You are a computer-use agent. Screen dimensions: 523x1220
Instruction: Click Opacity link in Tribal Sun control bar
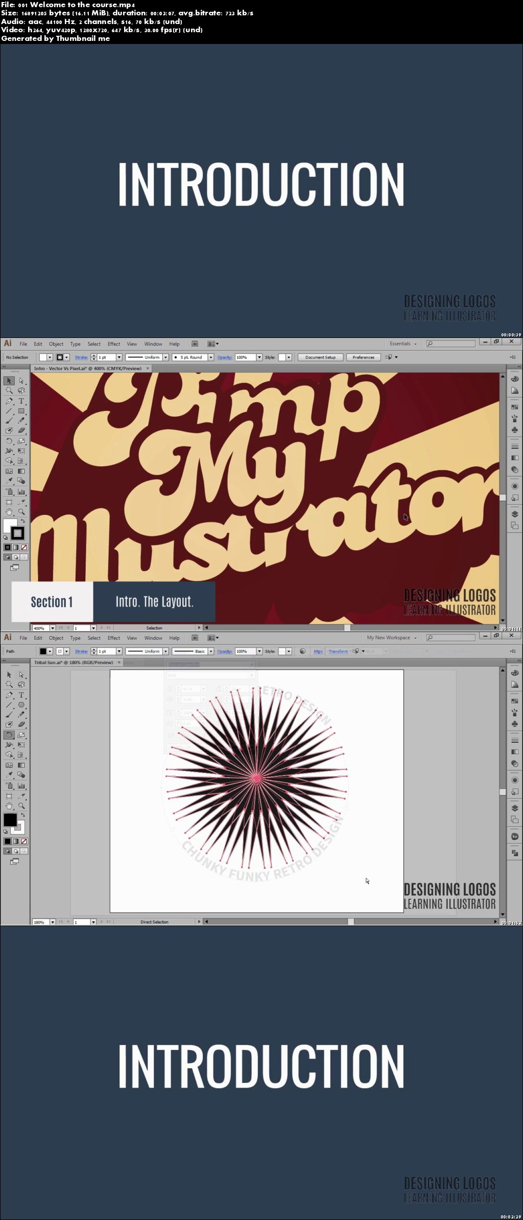click(225, 651)
